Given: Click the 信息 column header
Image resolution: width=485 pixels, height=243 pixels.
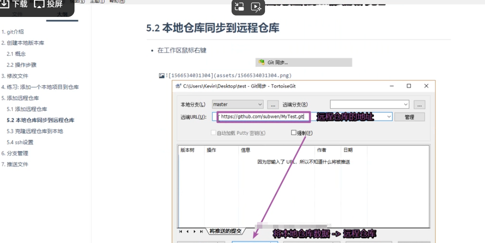Looking at the screenshot, I should (245, 150).
